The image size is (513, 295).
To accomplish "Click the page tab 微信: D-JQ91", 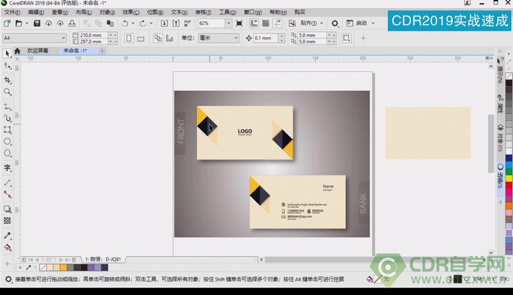I will (103, 259).
